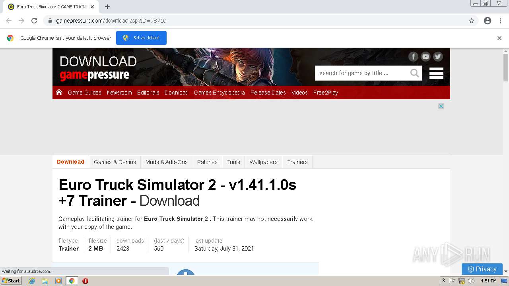Click the Euro Truck Simulator 2 bold link
The height and width of the screenshot is (286, 509).
pyautogui.click(x=176, y=219)
